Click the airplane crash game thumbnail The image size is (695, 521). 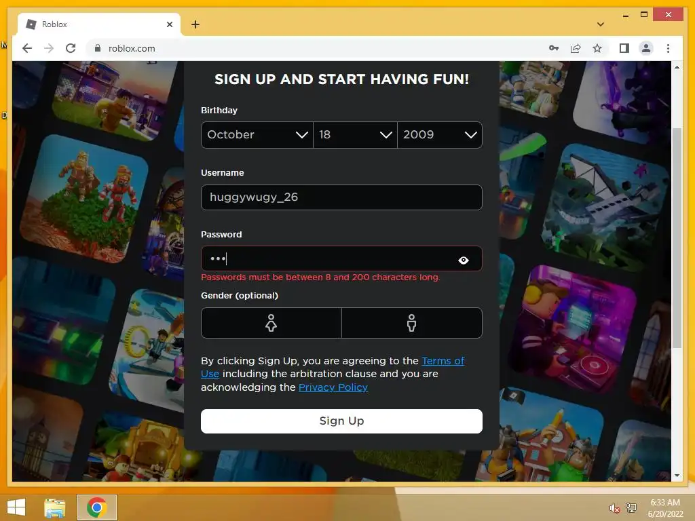[x=605, y=206]
